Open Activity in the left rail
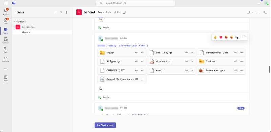Screen dimensions: 271x132 (x=6, y=12)
